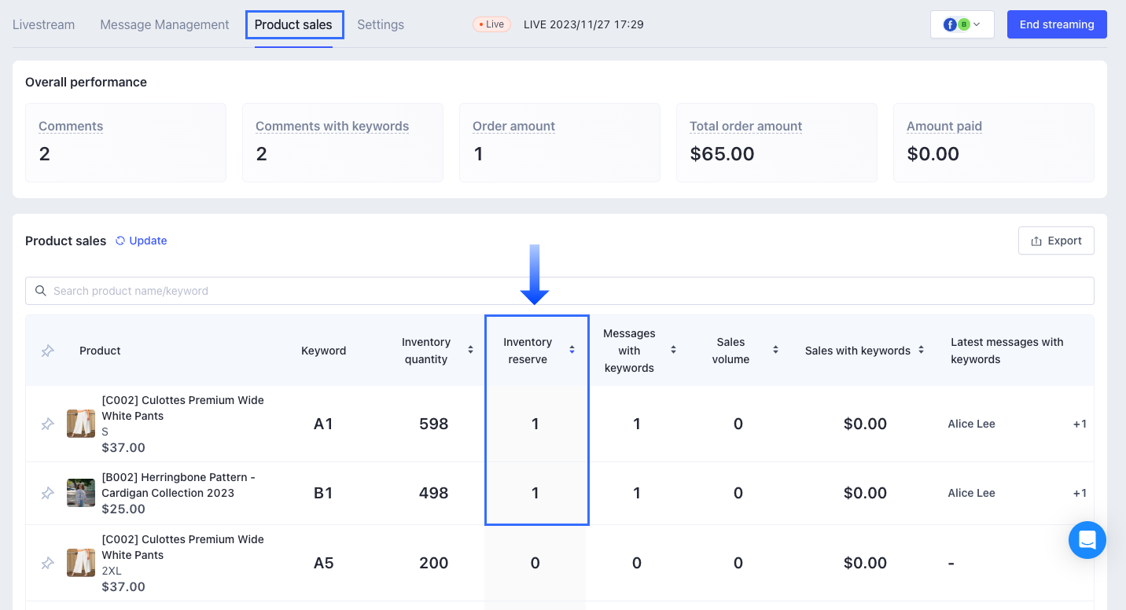Open the chat support bubble
The image size is (1126, 610).
pyautogui.click(x=1087, y=540)
